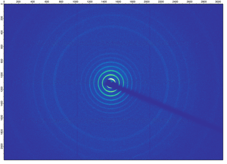
Task: Click the 0 label on the top axis
Action: point(4,2)
